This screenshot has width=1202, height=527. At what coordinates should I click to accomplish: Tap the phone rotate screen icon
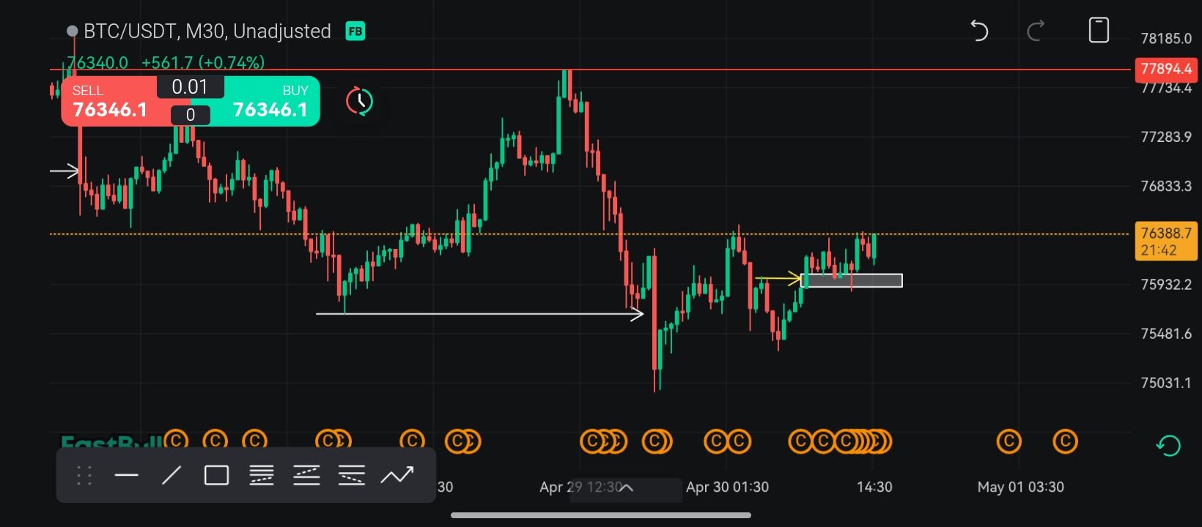pos(1099,31)
